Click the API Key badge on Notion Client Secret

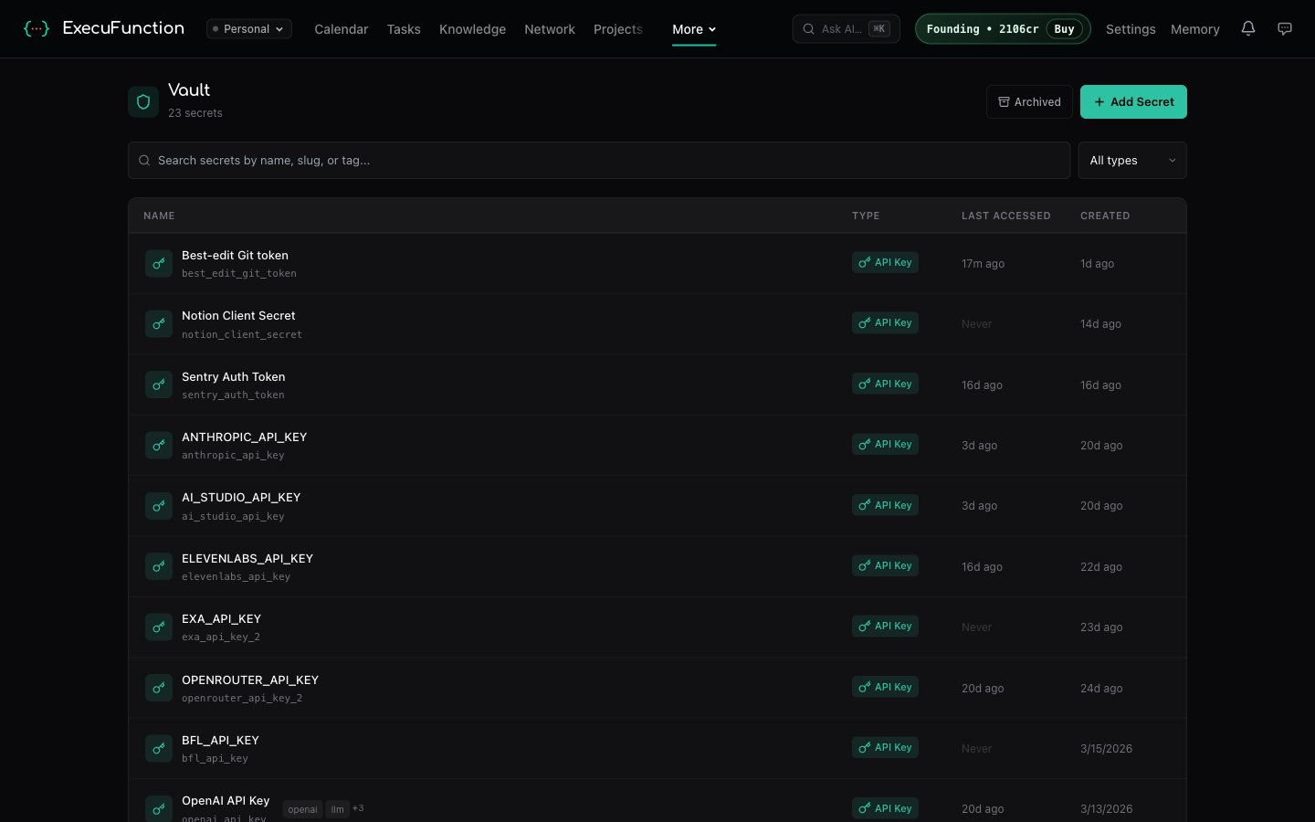(885, 322)
